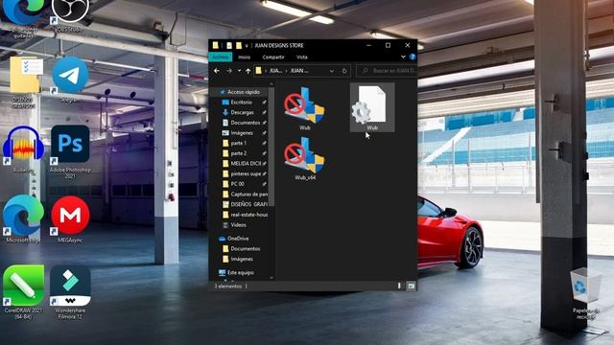Click the '3 elementos' status bar text
The width and height of the screenshot is (614, 345).
click(228, 287)
